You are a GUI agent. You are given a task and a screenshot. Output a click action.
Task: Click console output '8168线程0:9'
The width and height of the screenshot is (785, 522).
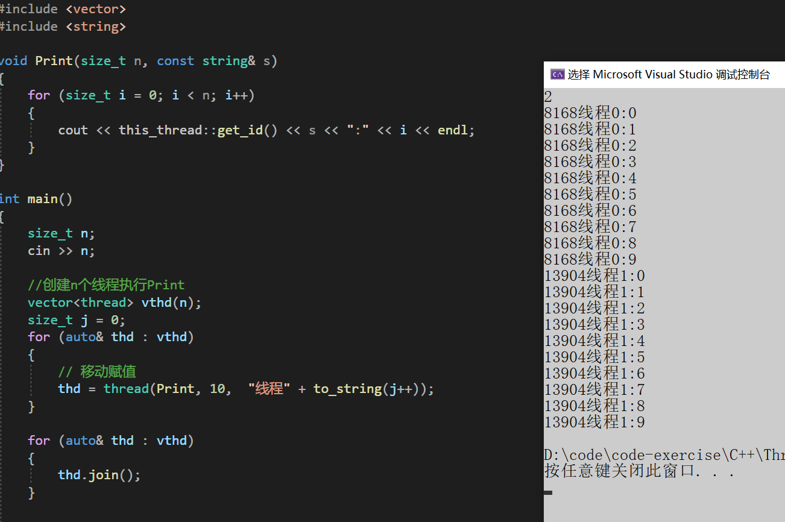point(590,260)
